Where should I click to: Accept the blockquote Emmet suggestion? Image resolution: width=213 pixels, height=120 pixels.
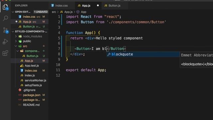(x=143, y=54)
